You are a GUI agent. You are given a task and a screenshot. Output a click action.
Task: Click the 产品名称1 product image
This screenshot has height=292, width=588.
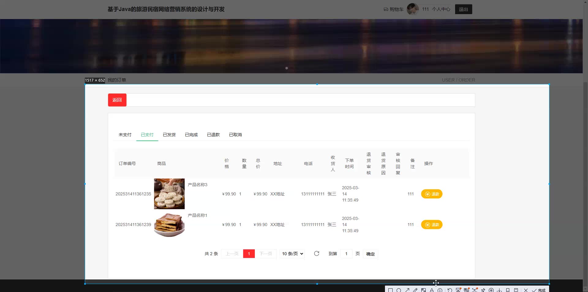(x=169, y=225)
